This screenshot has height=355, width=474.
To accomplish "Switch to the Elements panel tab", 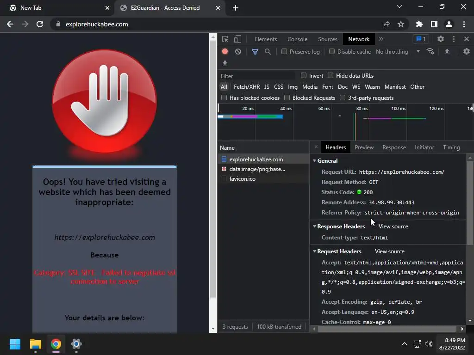I will pos(266,39).
